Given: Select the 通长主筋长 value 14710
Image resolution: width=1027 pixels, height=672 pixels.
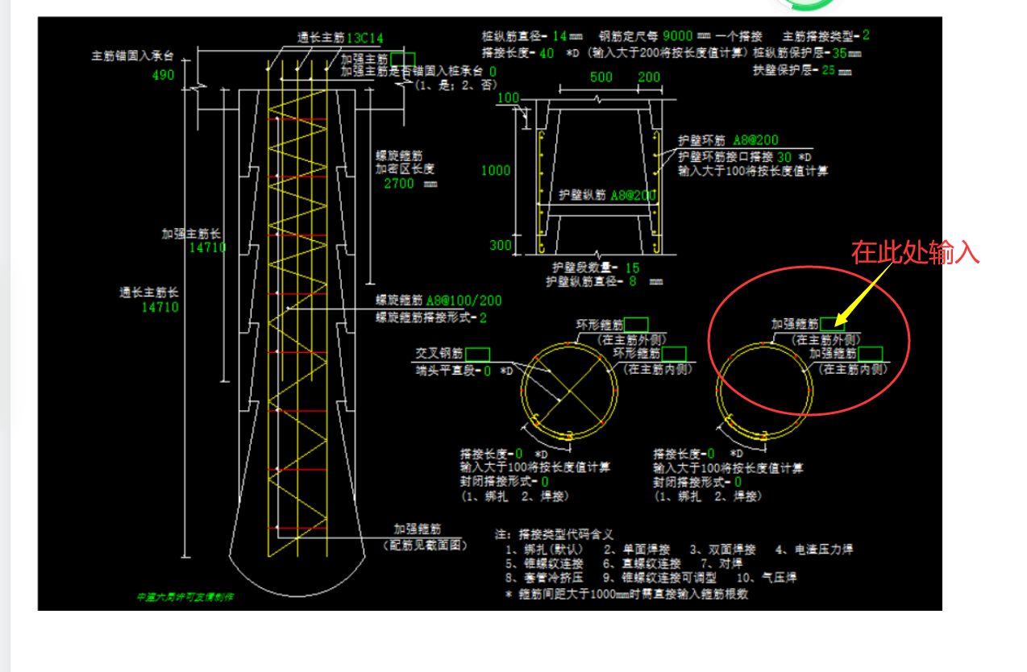Looking at the screenshot, I should (160, 307).
